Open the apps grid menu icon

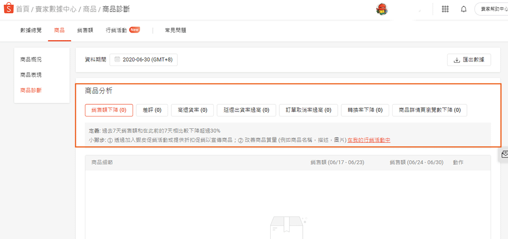tap(445, 9)
